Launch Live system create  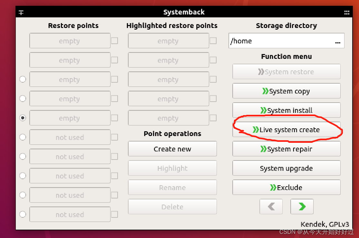pos(286,130)
